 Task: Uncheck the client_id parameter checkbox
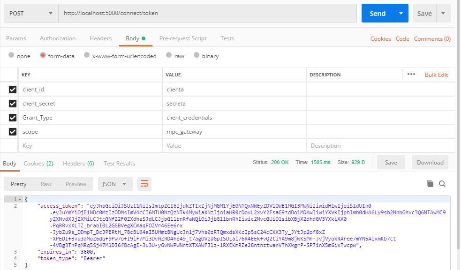13,89
